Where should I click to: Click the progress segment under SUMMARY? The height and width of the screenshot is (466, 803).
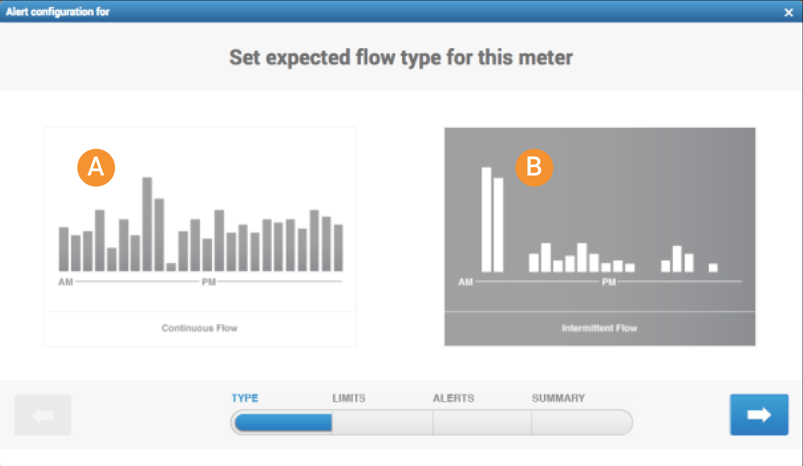581,423
